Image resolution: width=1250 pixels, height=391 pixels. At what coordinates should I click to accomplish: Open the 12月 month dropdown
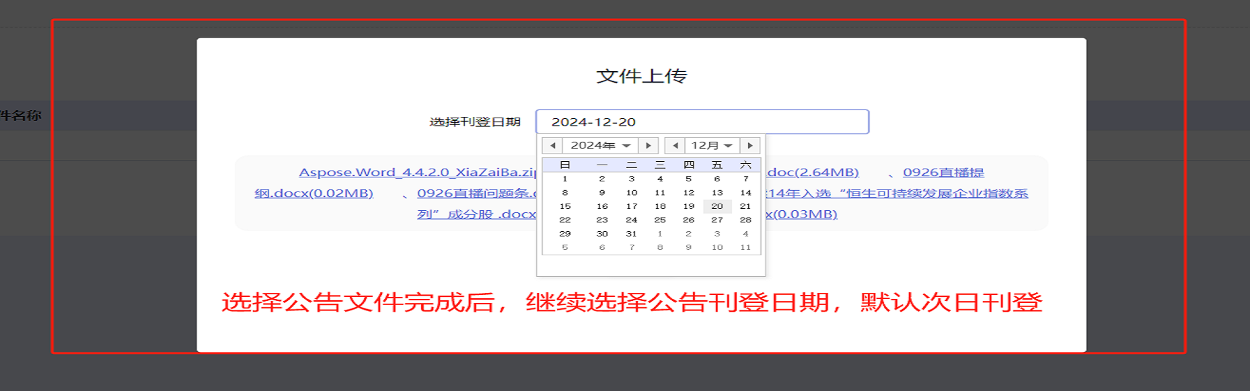712,146
